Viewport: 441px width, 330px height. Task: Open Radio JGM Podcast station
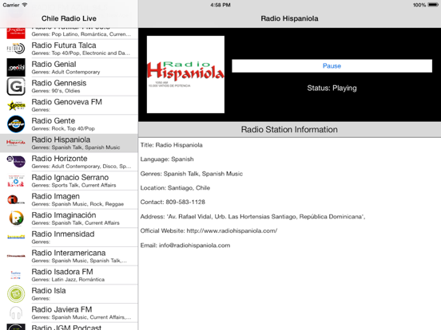pos(69,326)
